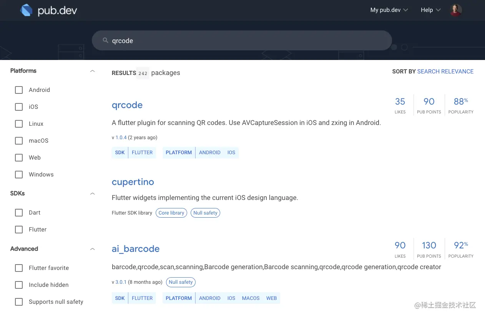Screen dimensions: 485x318
Task: Focus the qrcode search field
Action: 242,40
